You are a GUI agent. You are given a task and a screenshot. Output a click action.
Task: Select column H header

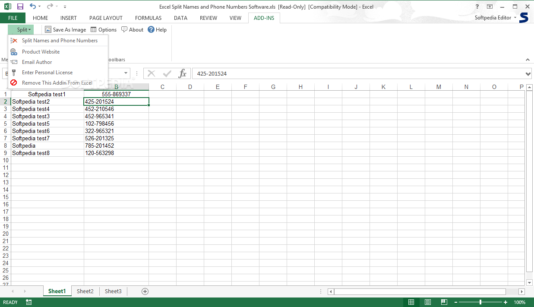tap(300, 87)
